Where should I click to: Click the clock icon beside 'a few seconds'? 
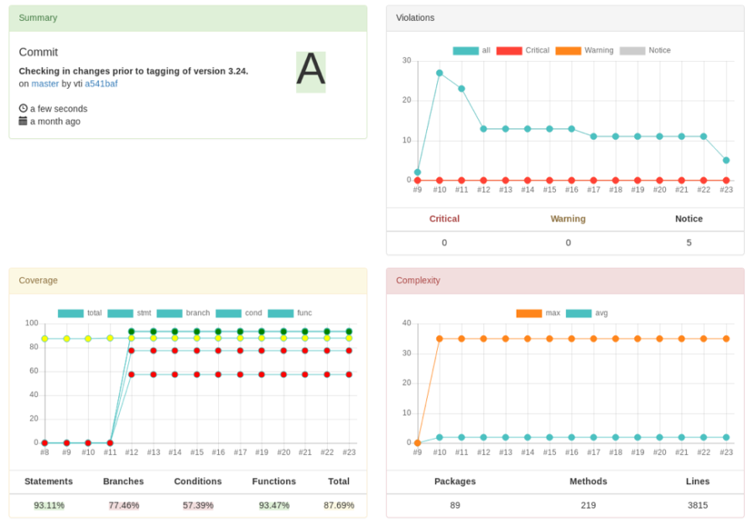[23, 109]
